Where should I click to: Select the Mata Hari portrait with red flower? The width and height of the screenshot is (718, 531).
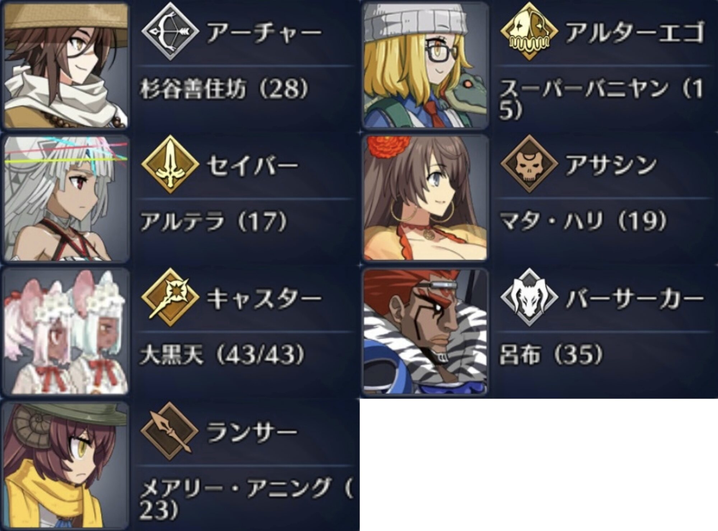click(425, 199)
